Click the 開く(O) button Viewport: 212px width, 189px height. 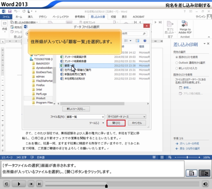point(116,123)
